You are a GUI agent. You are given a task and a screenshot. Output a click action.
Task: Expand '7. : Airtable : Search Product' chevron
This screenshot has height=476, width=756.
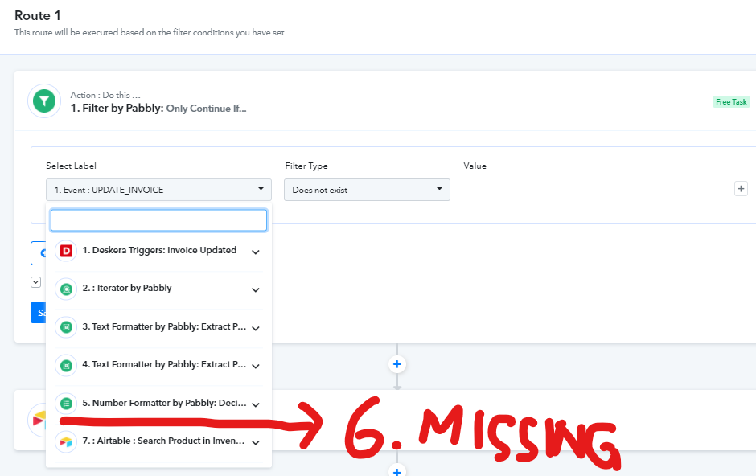coord(256,443)
